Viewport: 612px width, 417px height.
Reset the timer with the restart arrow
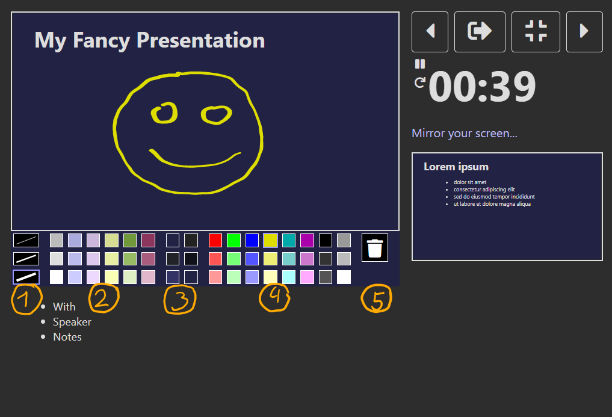(x=419, y=83)
